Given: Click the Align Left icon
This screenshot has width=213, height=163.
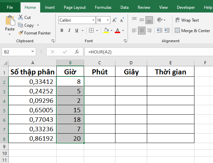Looking at the screenshot, I should click(x=134, y=31).
